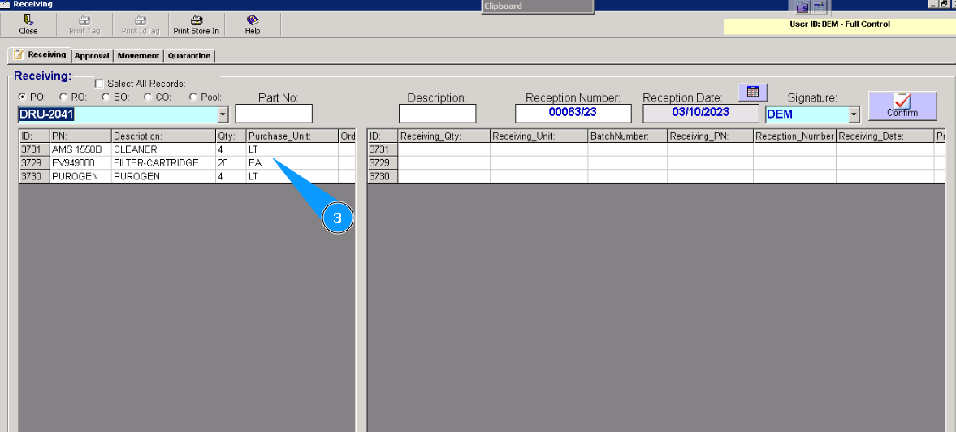The width and height of the screenshot is (956, 432).
Task: Click the Qty column header
Action: click(231, 136)
